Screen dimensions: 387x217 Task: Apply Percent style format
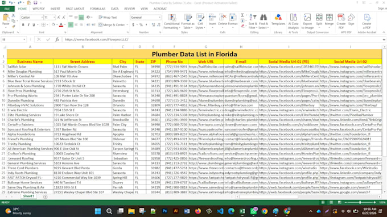click(x=141, y=25)
